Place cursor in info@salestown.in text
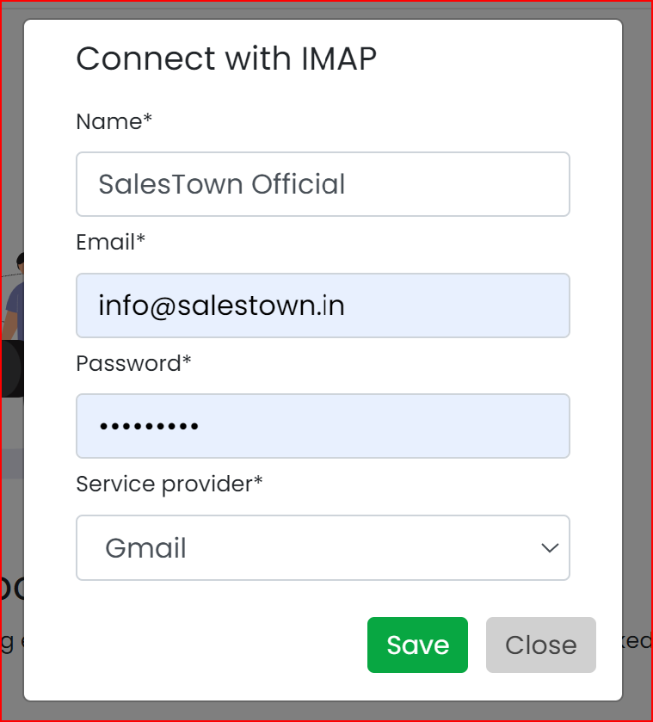653x722 pixels. (221, 305)
